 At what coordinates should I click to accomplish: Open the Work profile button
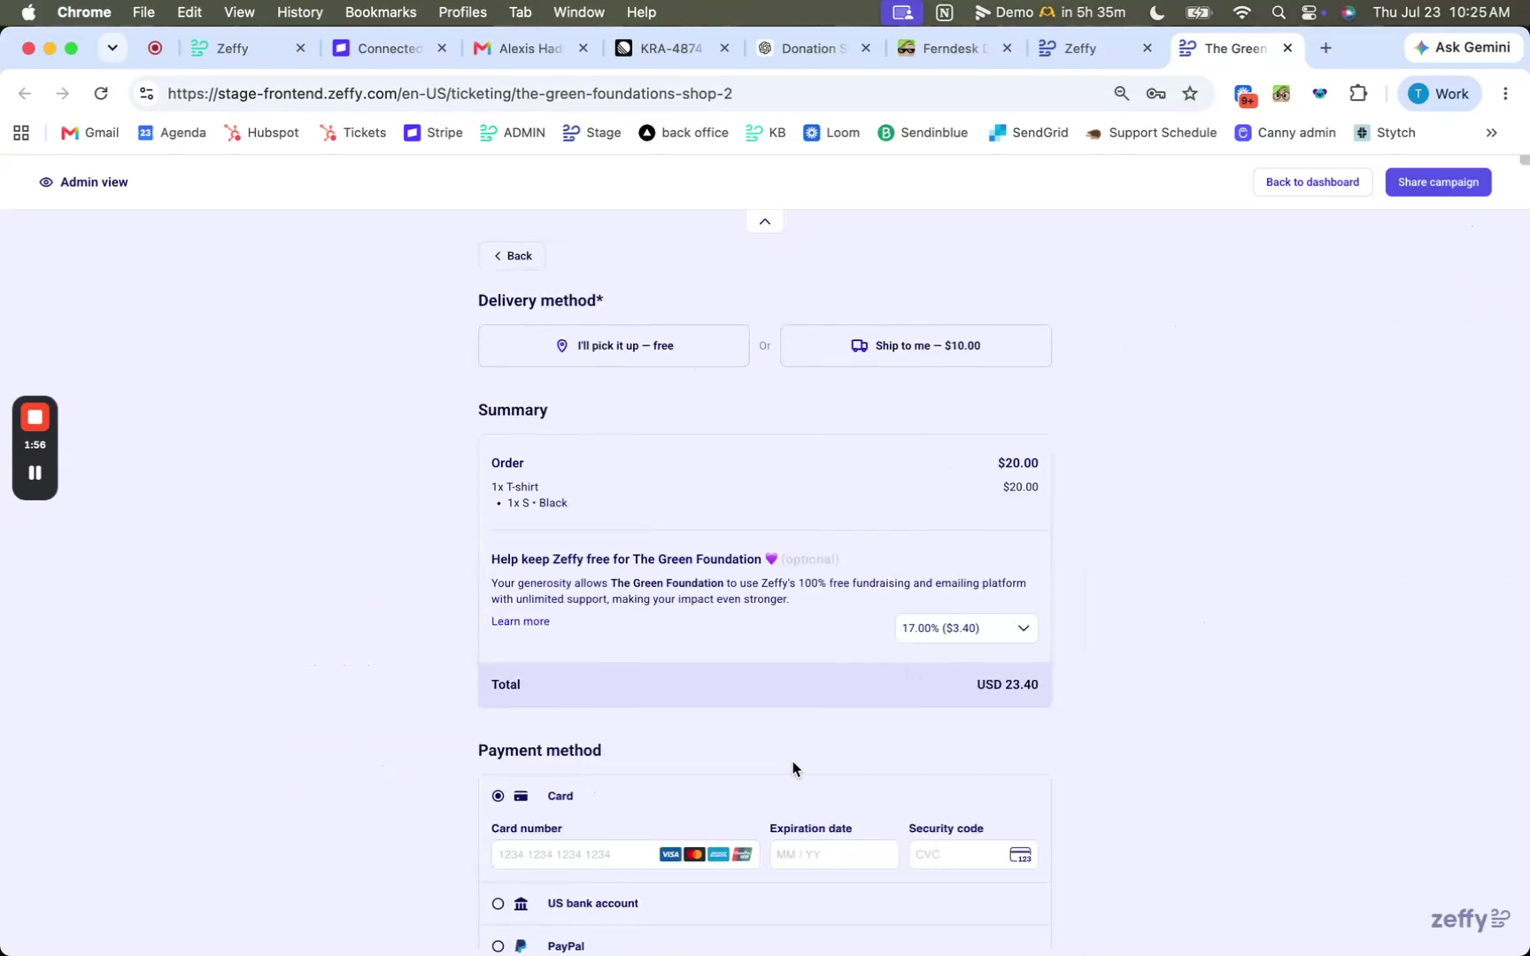(x=1438, y=93)
